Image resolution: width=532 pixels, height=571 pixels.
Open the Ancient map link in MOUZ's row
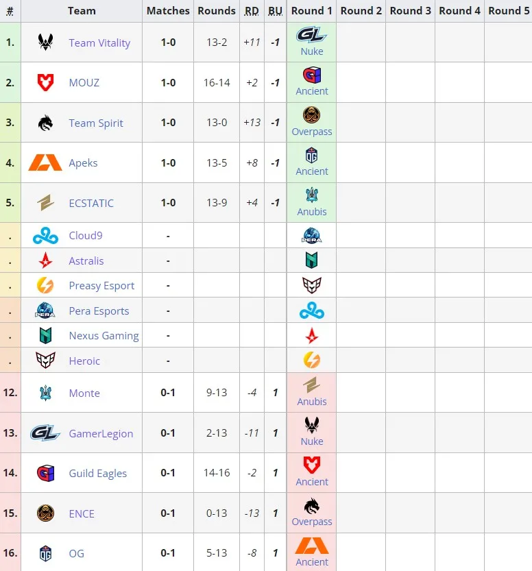(312, 91)
